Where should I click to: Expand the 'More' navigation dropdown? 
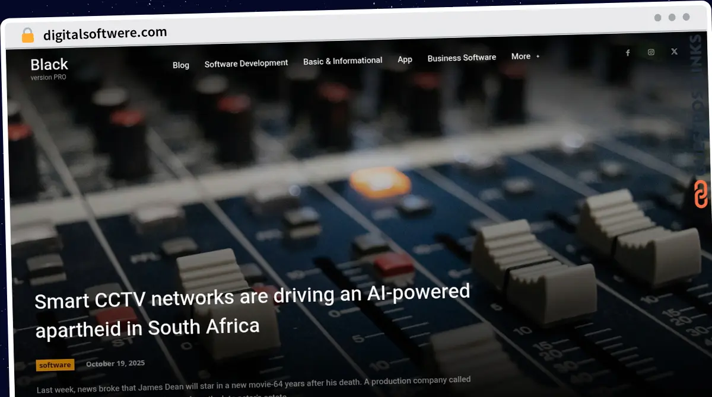point(520,56)
